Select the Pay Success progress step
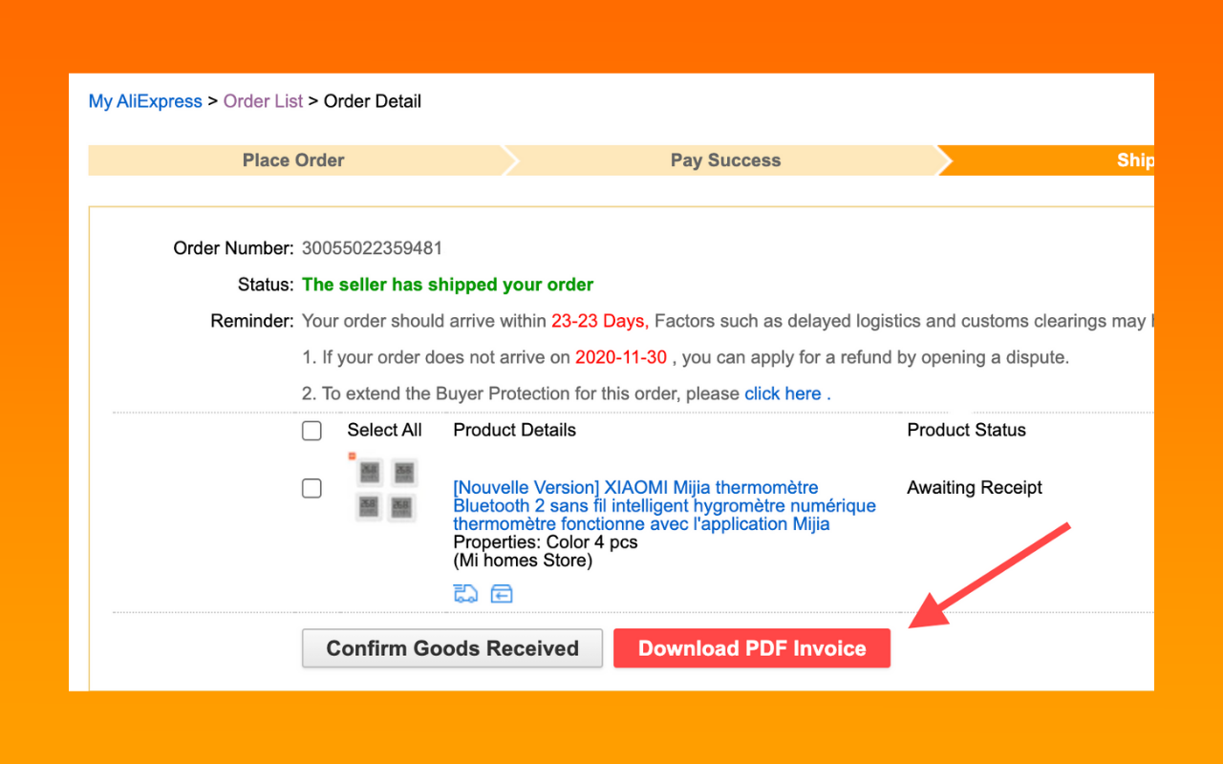This screenshot has height=764, width=1223. pyautogui.click(x=725, y=159)
